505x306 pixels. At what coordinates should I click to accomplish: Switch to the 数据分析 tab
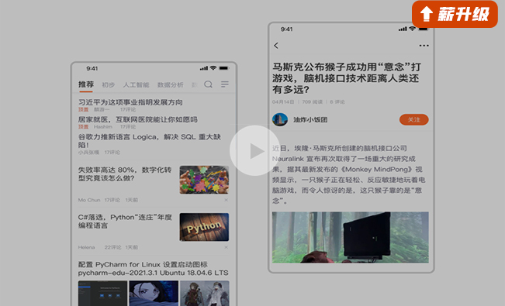tap(170, 85)
